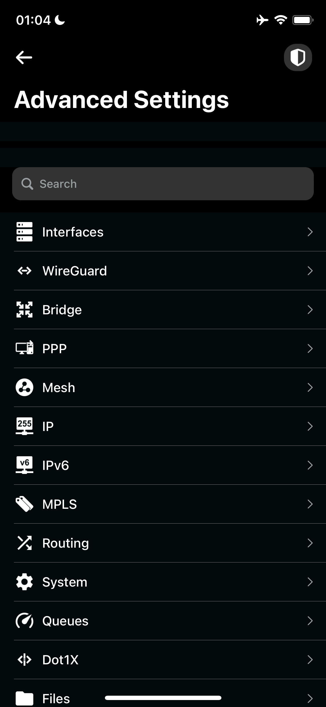Click the Mesh network icon

click(x=24, y=387)
